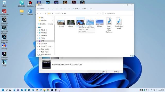Open the 並べ替え (Sort) dropdown
The width and height of the screenshot is (165, 92).
pos(76,9)
